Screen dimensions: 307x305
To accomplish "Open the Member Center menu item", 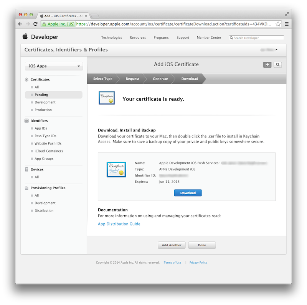I will coord(209,38).
